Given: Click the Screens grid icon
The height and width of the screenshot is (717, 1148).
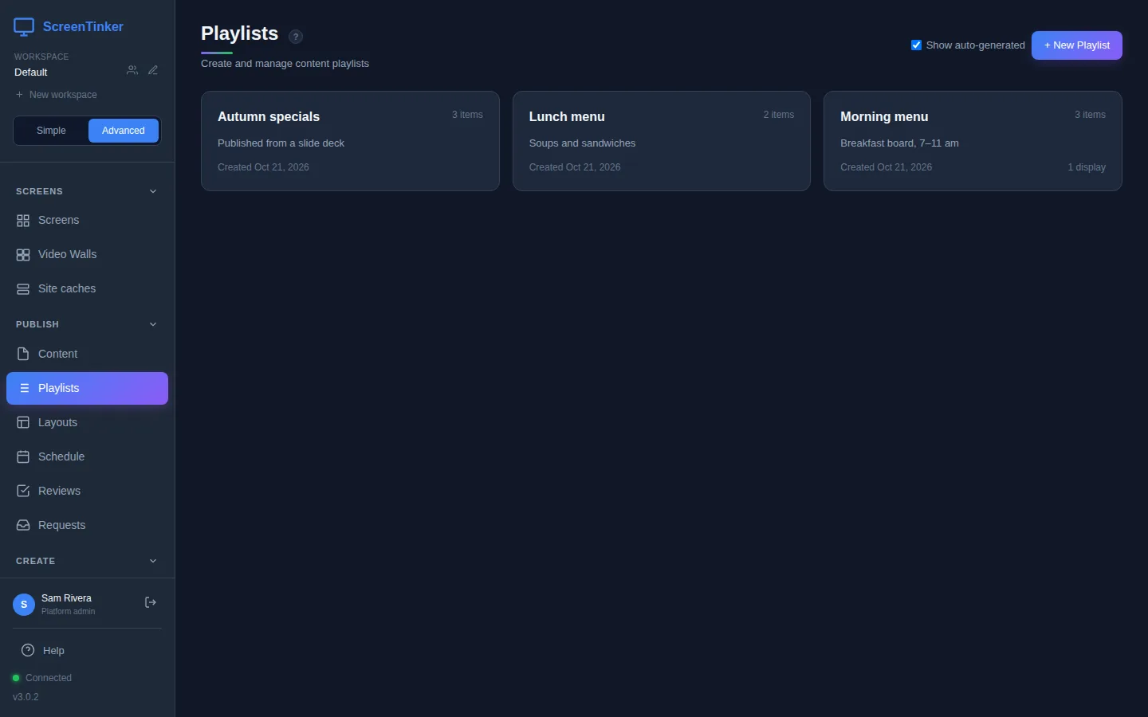Looking at the screenshot, I should coord(23,221).
